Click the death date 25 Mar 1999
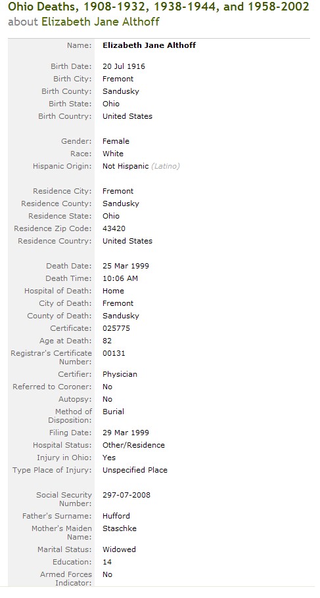 point(126,267)
